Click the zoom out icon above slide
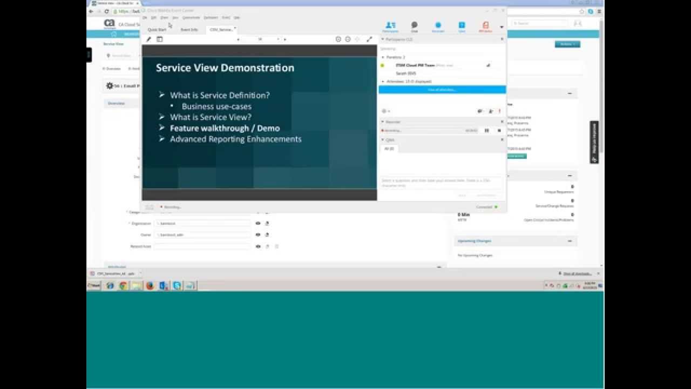Image resolution: width=691 pixels, height=389 pixels. click(348, 39)
